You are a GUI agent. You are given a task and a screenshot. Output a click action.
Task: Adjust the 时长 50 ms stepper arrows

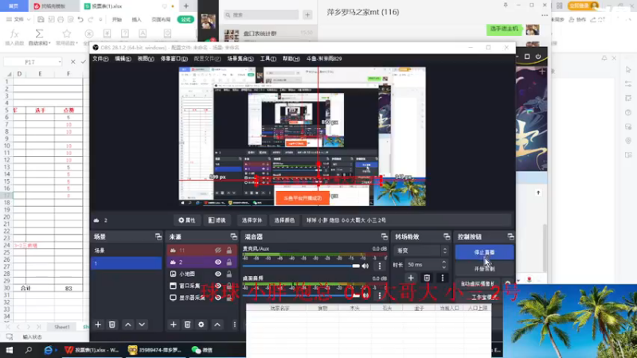pos(444,265)
